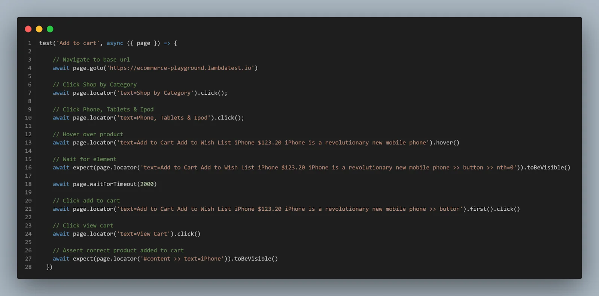Click the "Assert correct product added to cart" comment
Image resolution: width=599 pixels, height=296 pixels.
(118, 250)
